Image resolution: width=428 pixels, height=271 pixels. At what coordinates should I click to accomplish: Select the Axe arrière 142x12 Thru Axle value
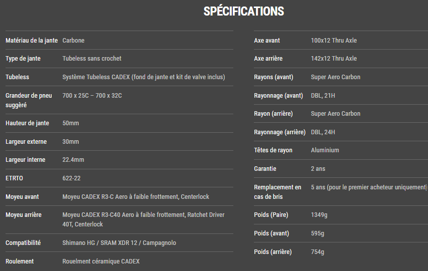pos(334,59)
